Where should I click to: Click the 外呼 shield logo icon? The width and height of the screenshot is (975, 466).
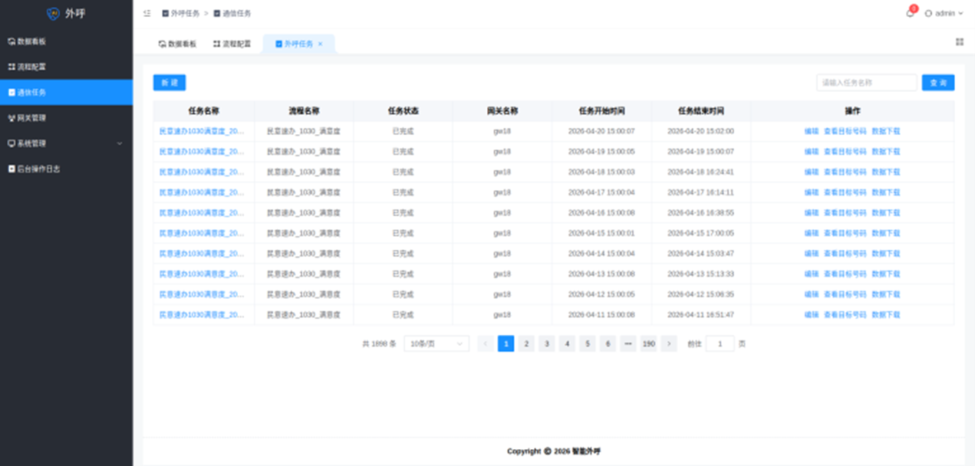coord(53,13)
